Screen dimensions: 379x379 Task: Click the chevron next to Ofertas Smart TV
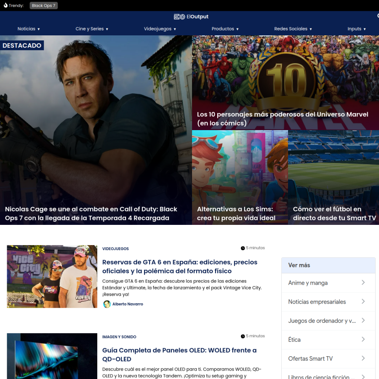363,358
